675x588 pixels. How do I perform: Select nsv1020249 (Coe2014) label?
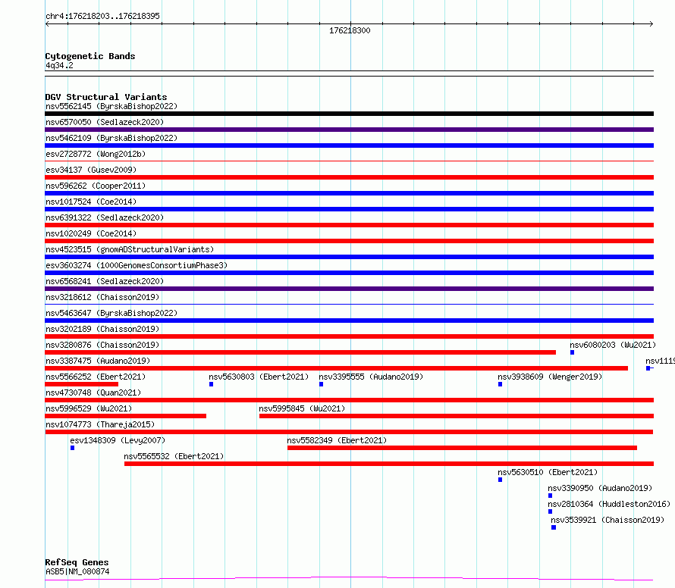[x=91, y=233]
